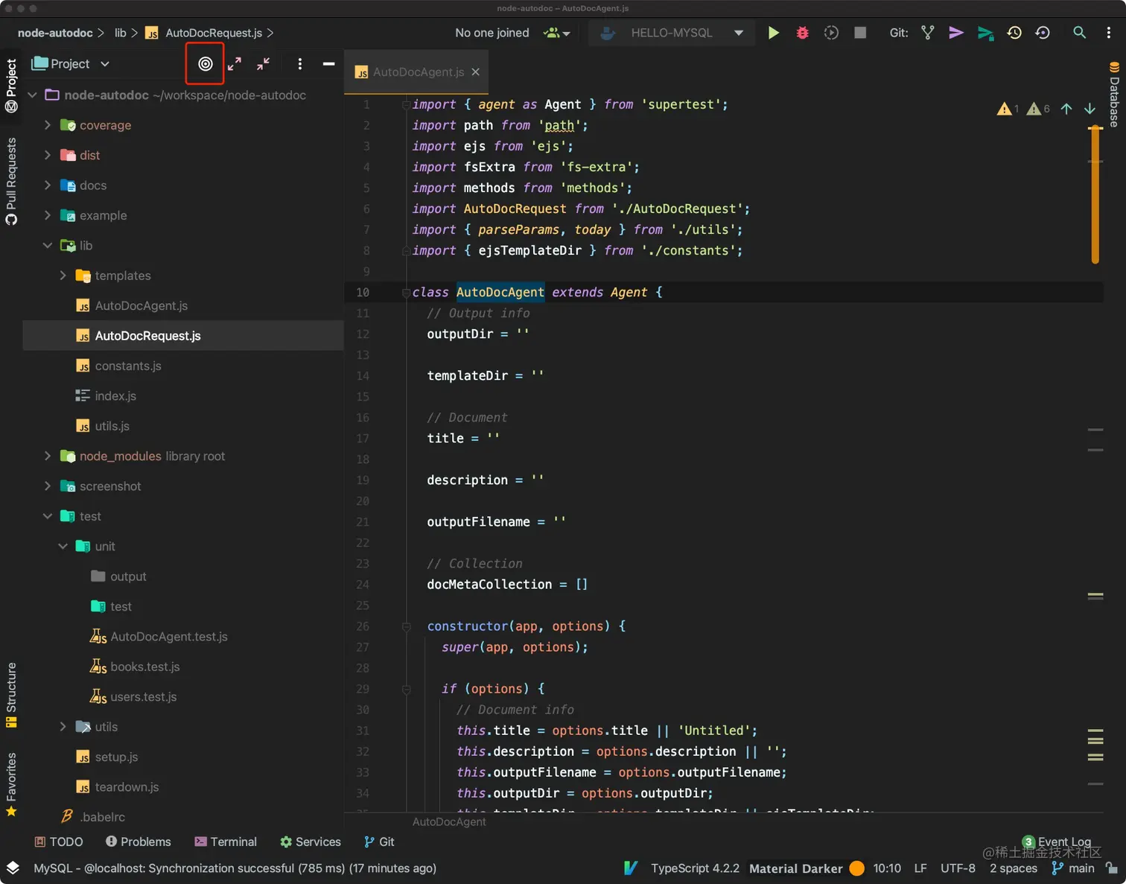Toggle the Favorites side tab

[11, 784]
